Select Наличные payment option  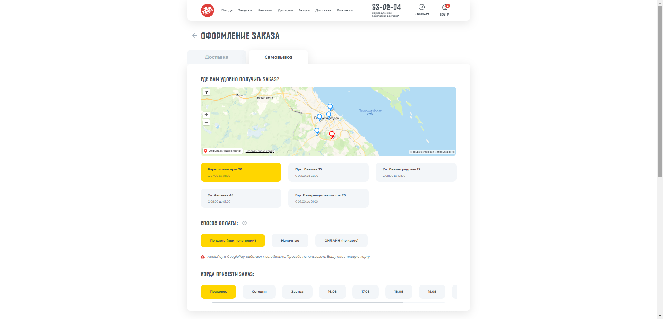click(x=290, y=241)
